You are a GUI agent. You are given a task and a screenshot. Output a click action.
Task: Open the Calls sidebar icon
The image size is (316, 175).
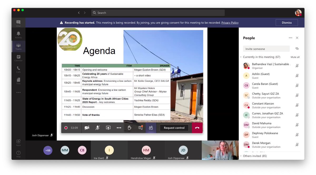coord(18,69)
